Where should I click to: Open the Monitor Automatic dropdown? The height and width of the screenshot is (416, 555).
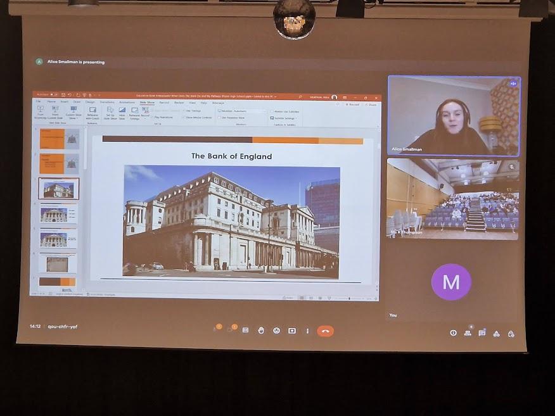(241, 111)
